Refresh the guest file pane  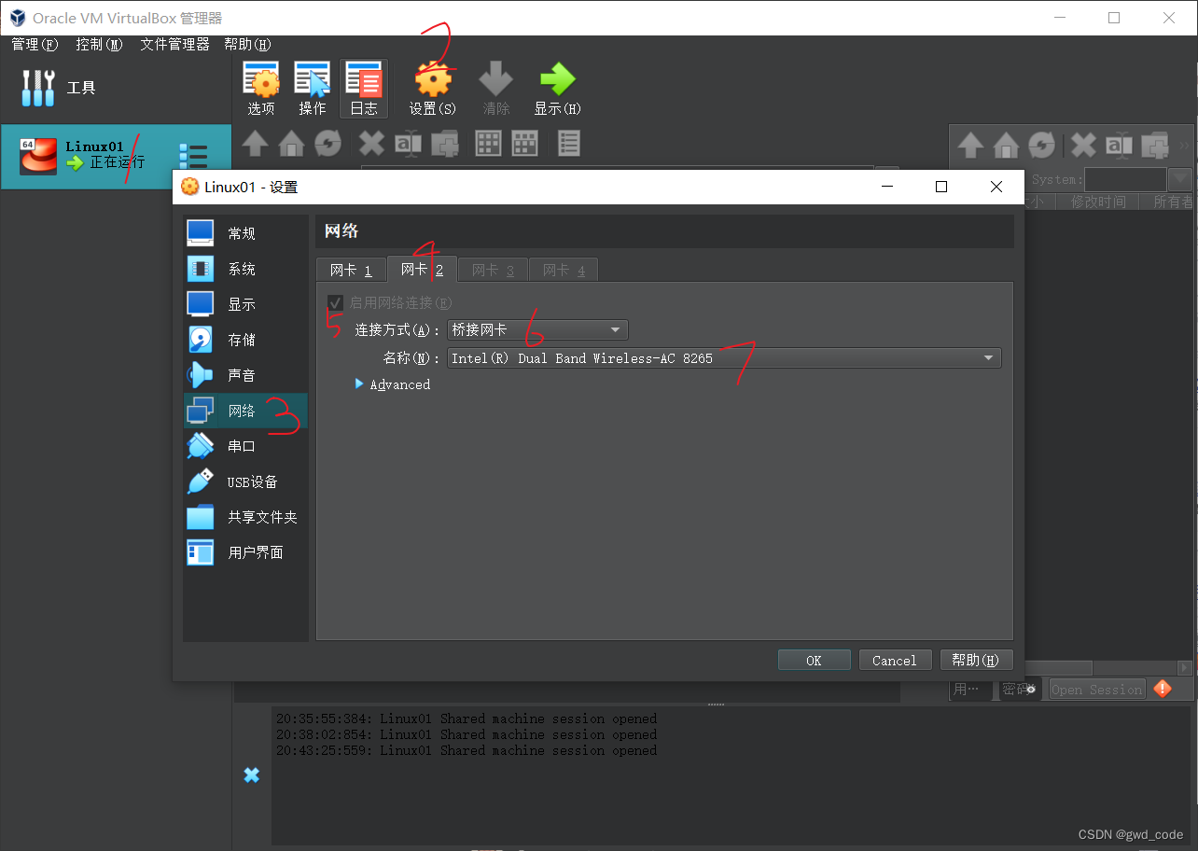pyautogui.click(x=1041, y=146)
